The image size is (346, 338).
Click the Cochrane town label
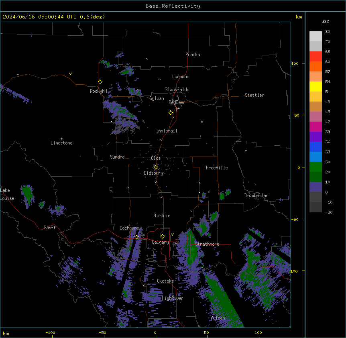coord(129,228)
